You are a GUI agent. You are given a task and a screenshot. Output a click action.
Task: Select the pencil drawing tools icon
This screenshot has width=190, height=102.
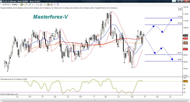[26, 5]
